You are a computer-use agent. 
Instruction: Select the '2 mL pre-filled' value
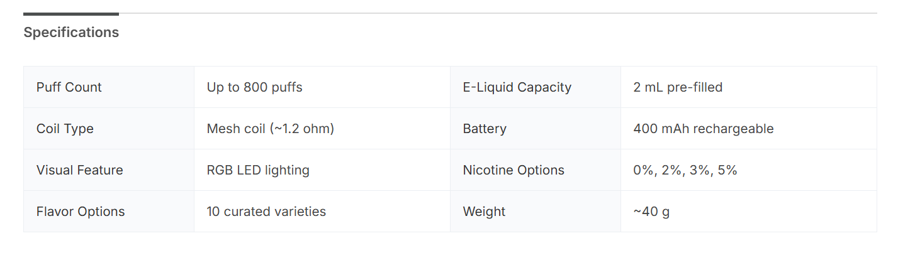[x=678, y=87]
